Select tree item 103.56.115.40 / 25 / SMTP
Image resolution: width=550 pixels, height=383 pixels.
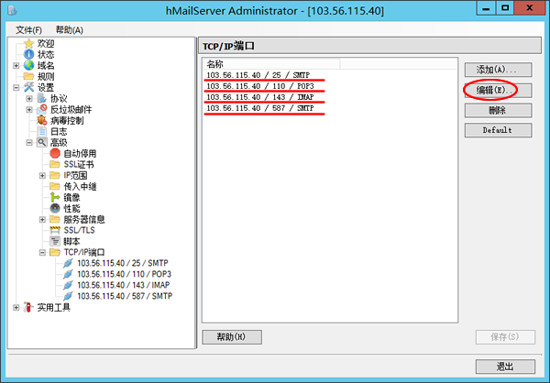123,263
